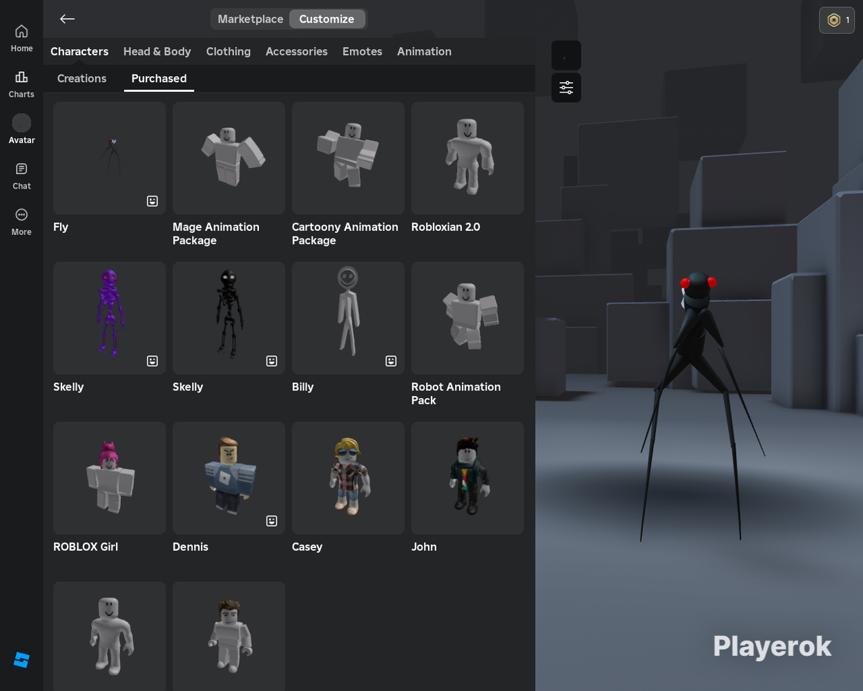The height and width of the screenshot is (691, 863).
Task: Click the face badge on black Skelly
Action: coord(272,361)
